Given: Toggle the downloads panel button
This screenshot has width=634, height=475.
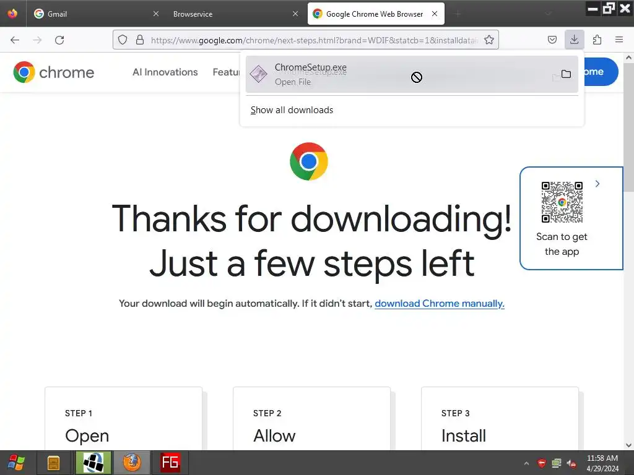Looking at the screenshot, I should (574, 40).
